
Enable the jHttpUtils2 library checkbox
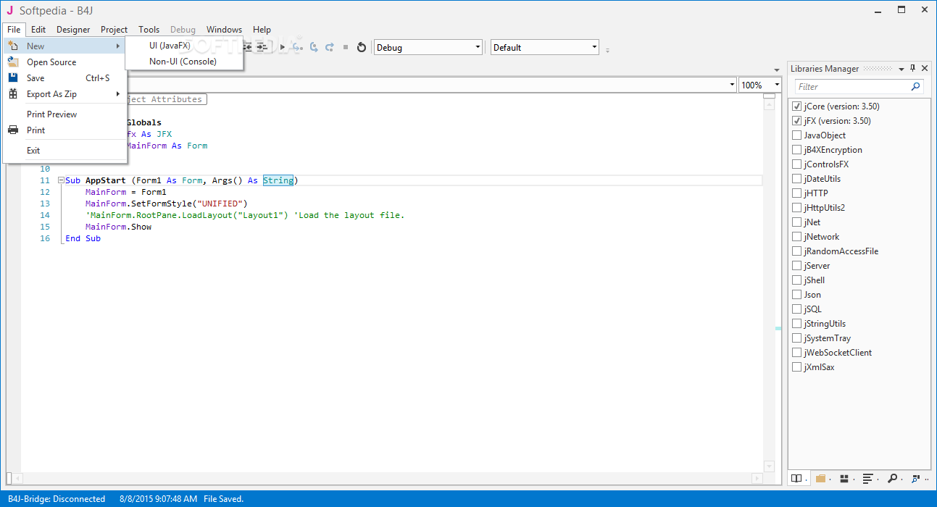797,208
